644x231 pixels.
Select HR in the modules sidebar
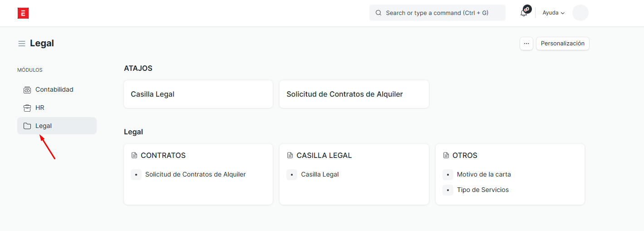40,108
